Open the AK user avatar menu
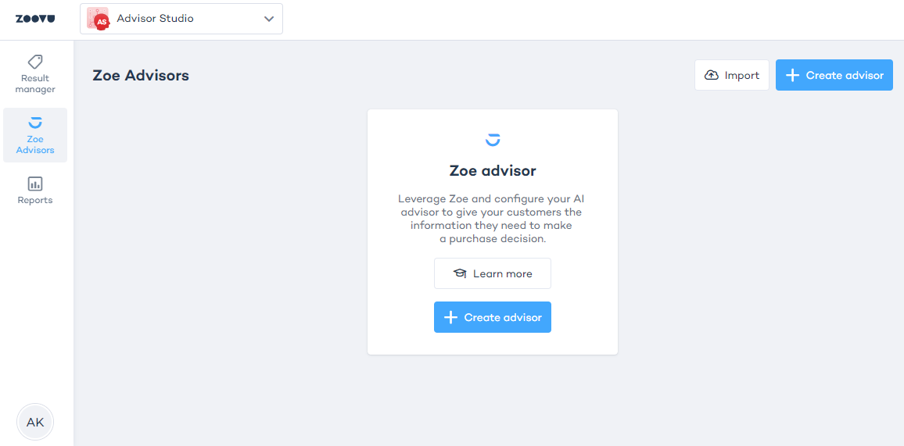The height and width of the screenshot is (446, 904). coord(35,423)
